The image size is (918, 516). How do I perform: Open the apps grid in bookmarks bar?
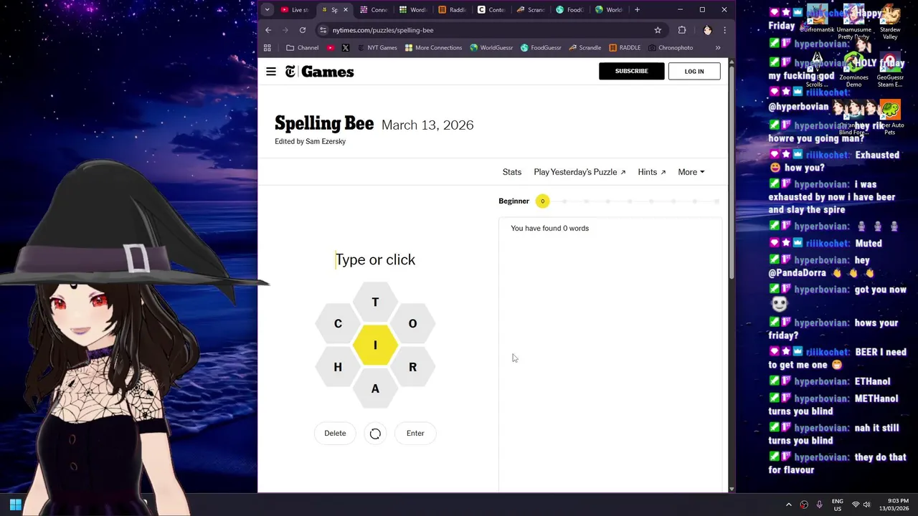[268, 48]
